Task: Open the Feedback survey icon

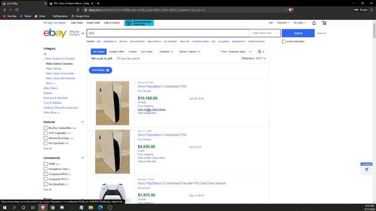Action: pos(367,169)
